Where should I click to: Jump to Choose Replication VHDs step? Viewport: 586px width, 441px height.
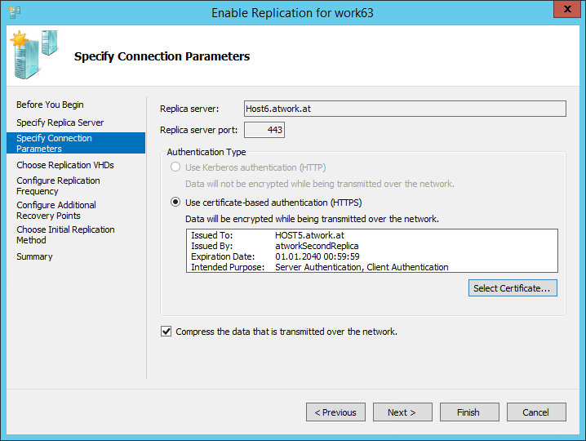65,165
